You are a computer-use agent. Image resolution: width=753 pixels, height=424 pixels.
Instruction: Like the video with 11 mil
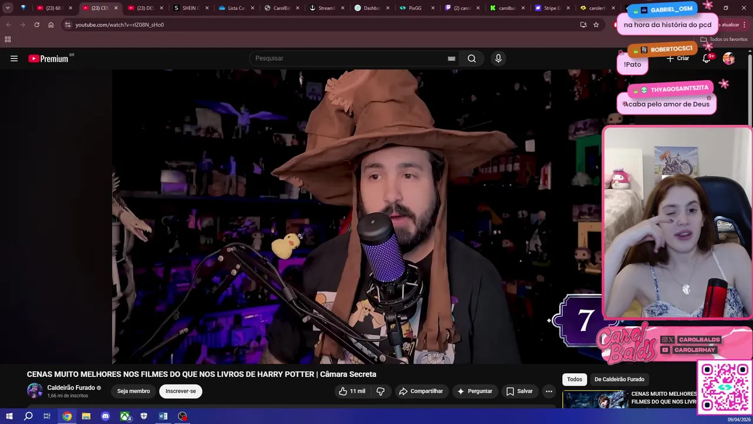(x=352, y=391)
